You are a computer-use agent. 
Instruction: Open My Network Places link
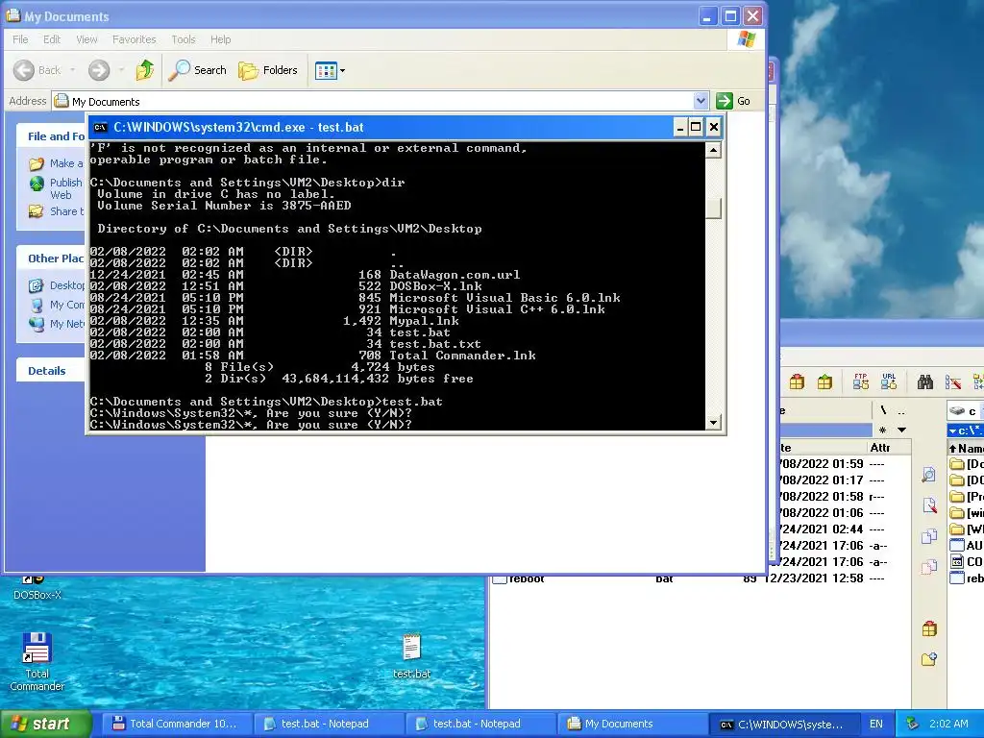pyautogui.click(x=57, y=325)
